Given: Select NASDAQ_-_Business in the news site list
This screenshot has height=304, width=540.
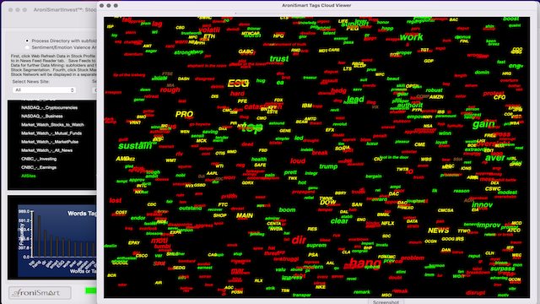Looking at the screenshot, I should coord(41,117).
